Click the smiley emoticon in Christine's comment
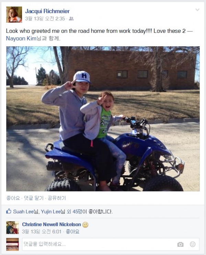This screenshot has height=255, width=206. 85,225
